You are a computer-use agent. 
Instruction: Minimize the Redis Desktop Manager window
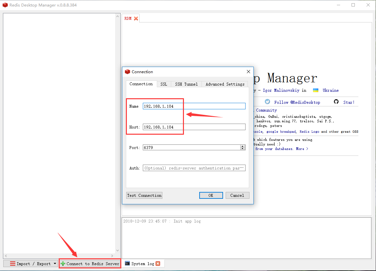[x=338, y=5]
